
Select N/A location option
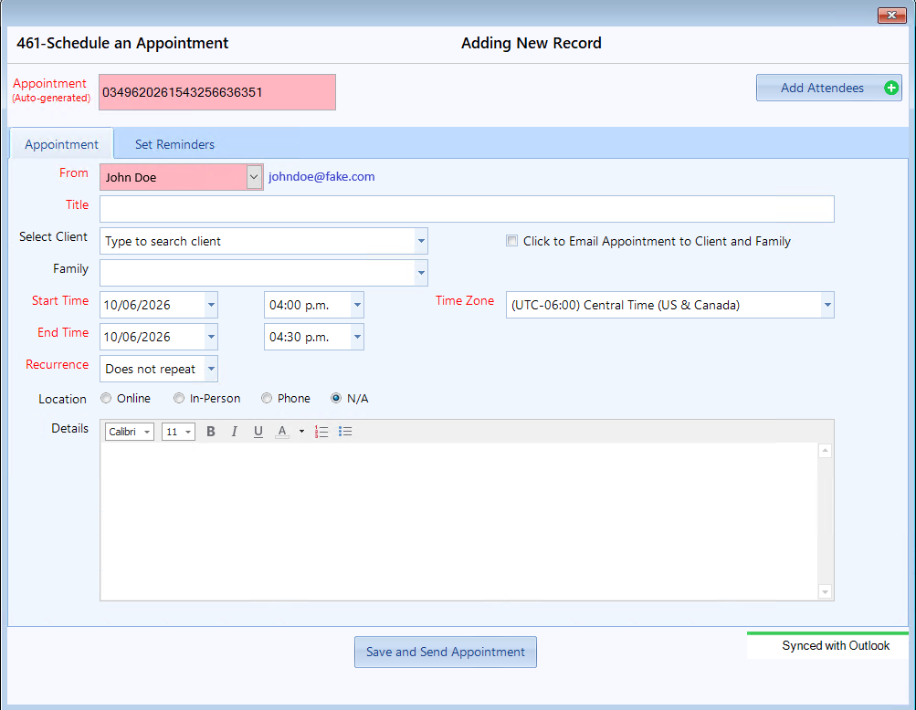pos(336,398)
